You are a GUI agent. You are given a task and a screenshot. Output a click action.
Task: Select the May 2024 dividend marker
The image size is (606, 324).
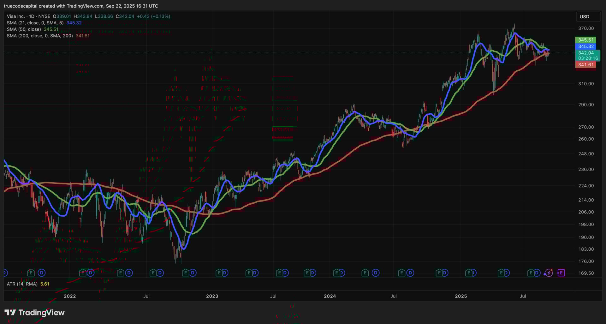[x=375, y=273]
